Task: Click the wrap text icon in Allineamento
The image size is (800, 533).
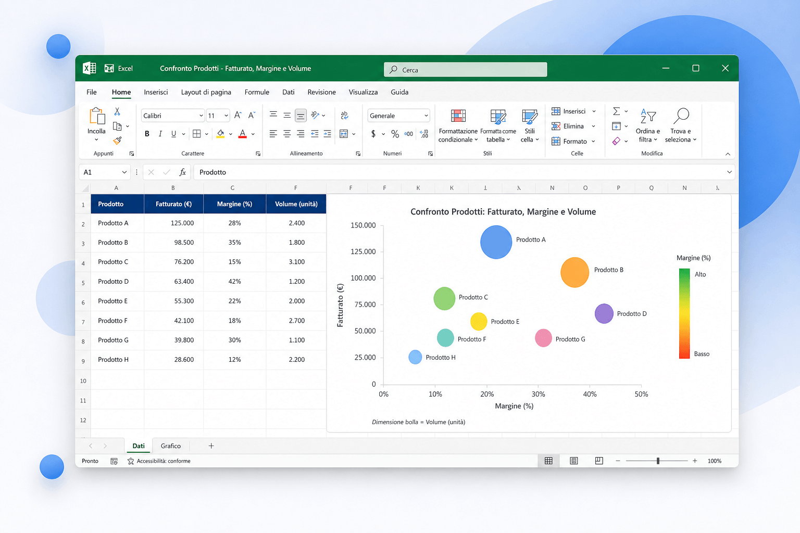Action: click(344, 115)
